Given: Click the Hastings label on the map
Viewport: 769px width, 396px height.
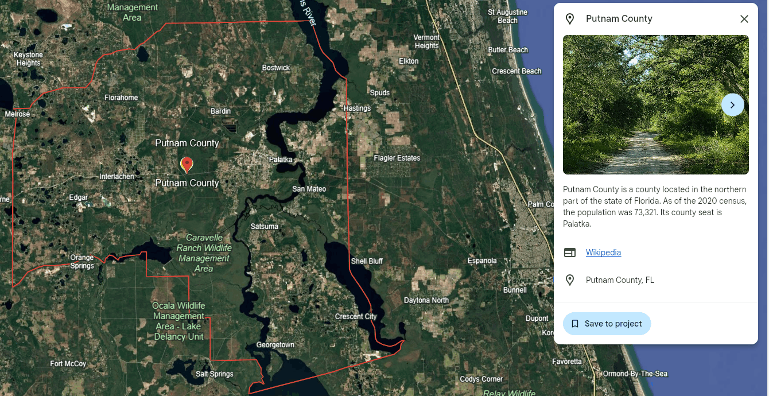Looking at the screenshot, I should pos(357,108).
